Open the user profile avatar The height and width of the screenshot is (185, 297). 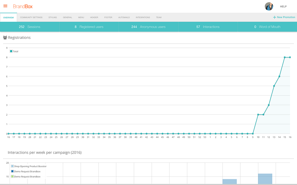(x=269, y=6)
